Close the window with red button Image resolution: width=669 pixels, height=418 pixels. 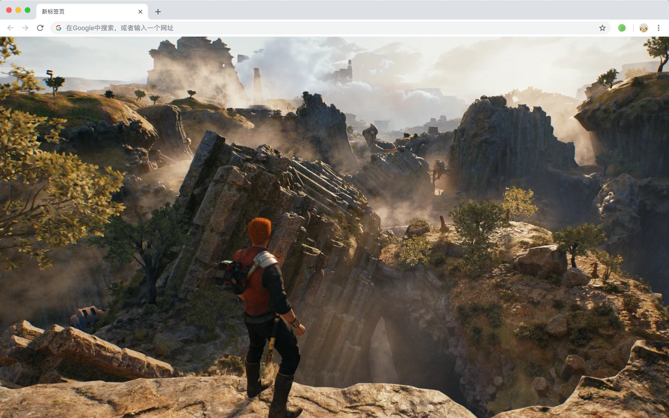[x=9, y=10]
